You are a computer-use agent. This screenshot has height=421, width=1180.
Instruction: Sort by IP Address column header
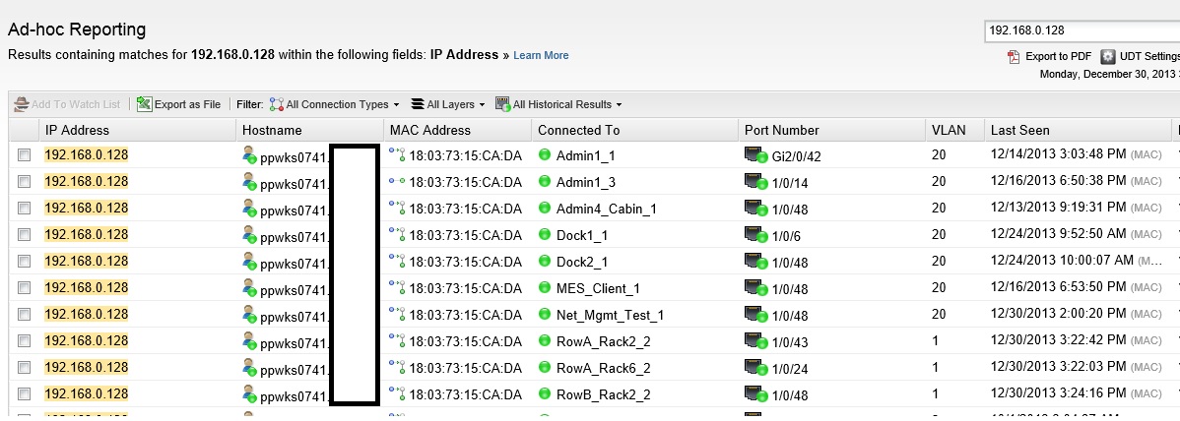pyautogui.click(x=137, y=130)
